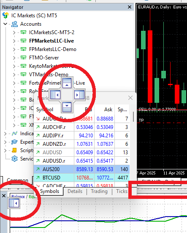Click the VTMarkets-Demo server icon
The image size is (187, 233).
(23, 75)
